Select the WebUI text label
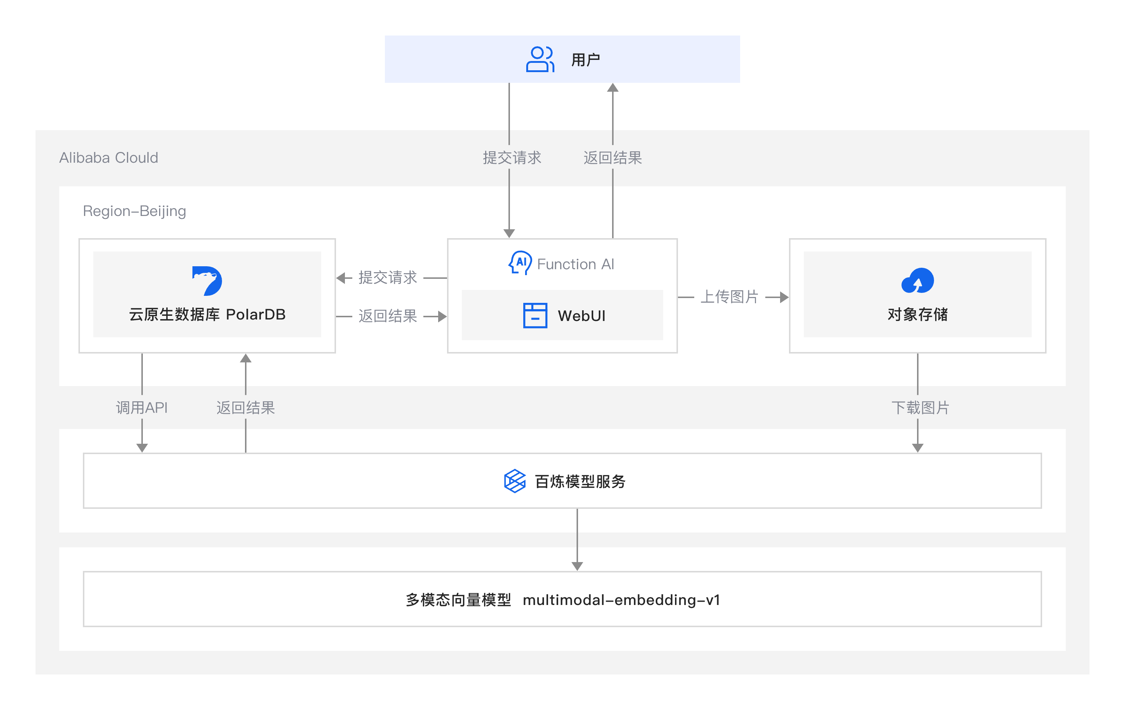This screenshot has height=710, width=1125. pos(581,316)
